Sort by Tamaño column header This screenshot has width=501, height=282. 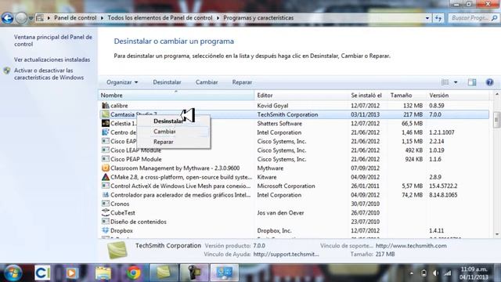coord(407,96)
